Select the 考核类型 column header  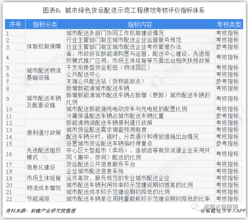[229, 24]
